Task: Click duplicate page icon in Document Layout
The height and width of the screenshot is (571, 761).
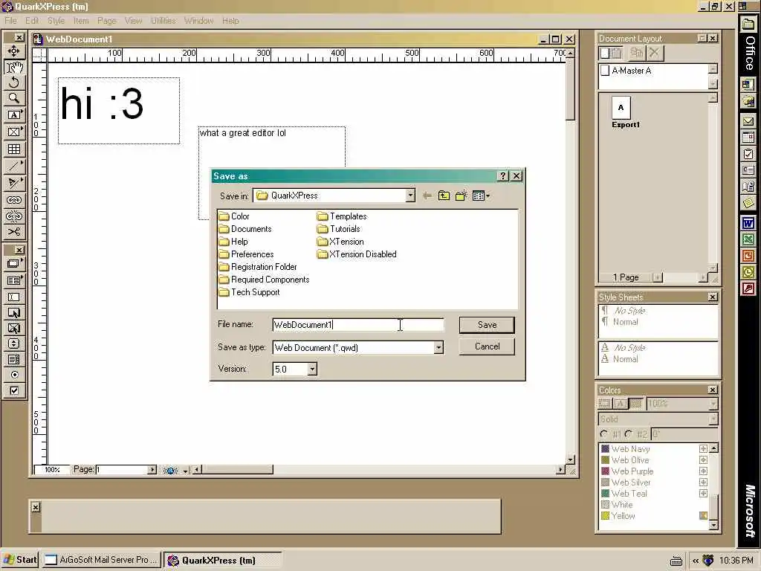Action: [x=636, y=53]
